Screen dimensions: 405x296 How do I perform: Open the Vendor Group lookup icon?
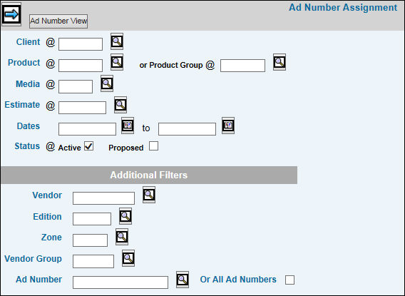click(128, 258)
